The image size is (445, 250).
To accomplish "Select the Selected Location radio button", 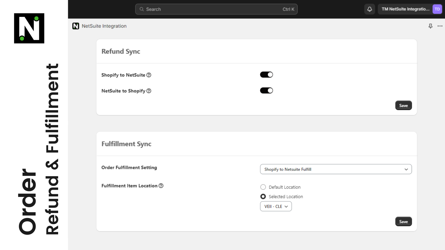I will tap(263, 196).
